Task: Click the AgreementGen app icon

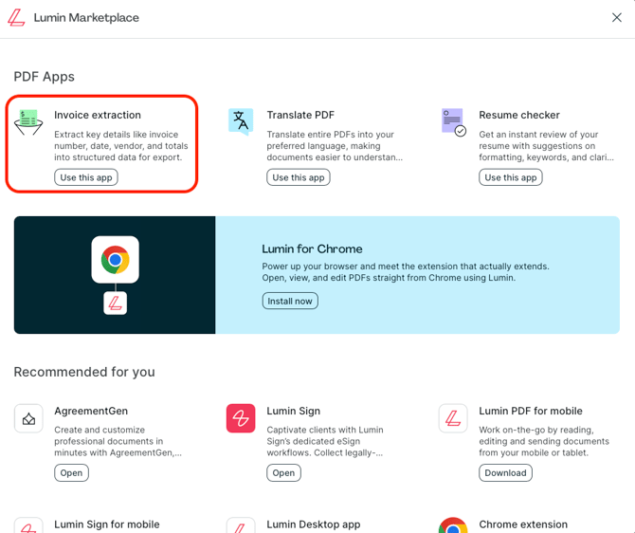Action: [x=28, y=418]
